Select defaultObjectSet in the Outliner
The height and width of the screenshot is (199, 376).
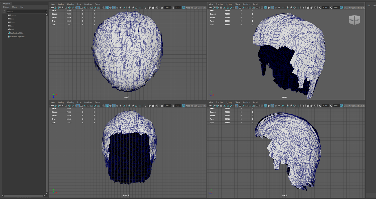click(x=18, y=36)
